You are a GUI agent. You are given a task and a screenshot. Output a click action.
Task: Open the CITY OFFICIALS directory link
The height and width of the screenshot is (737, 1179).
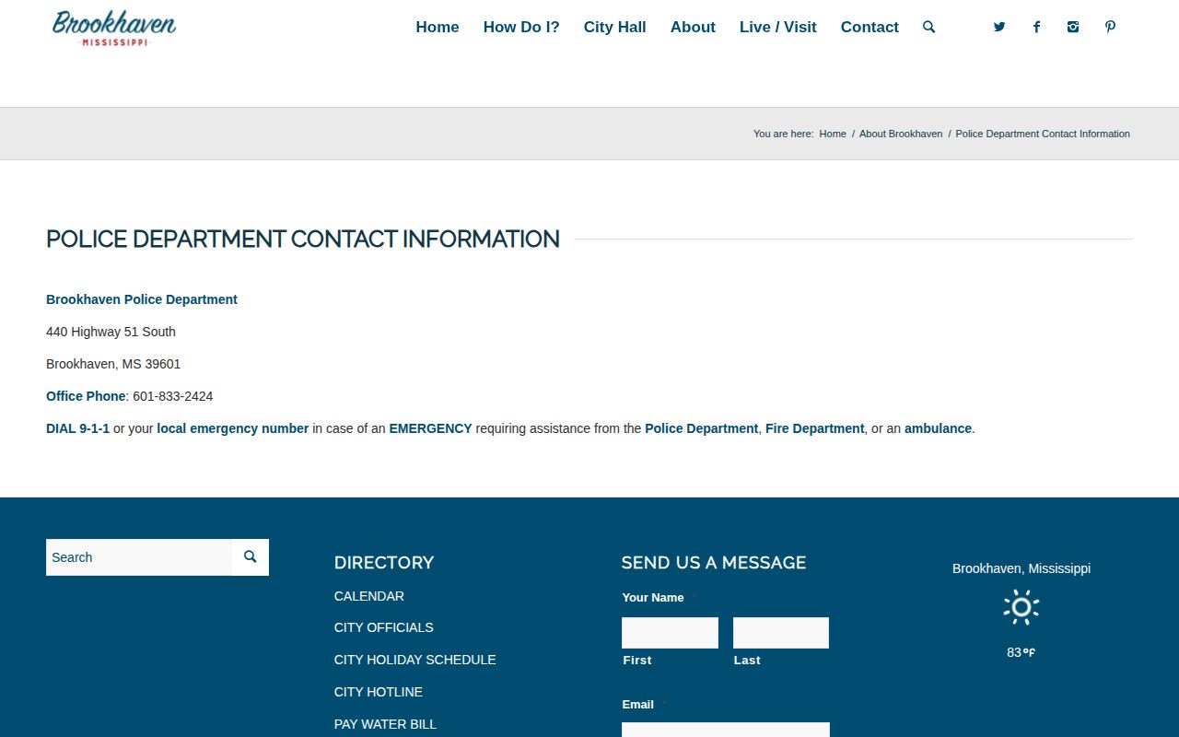(x=384, y=627)
